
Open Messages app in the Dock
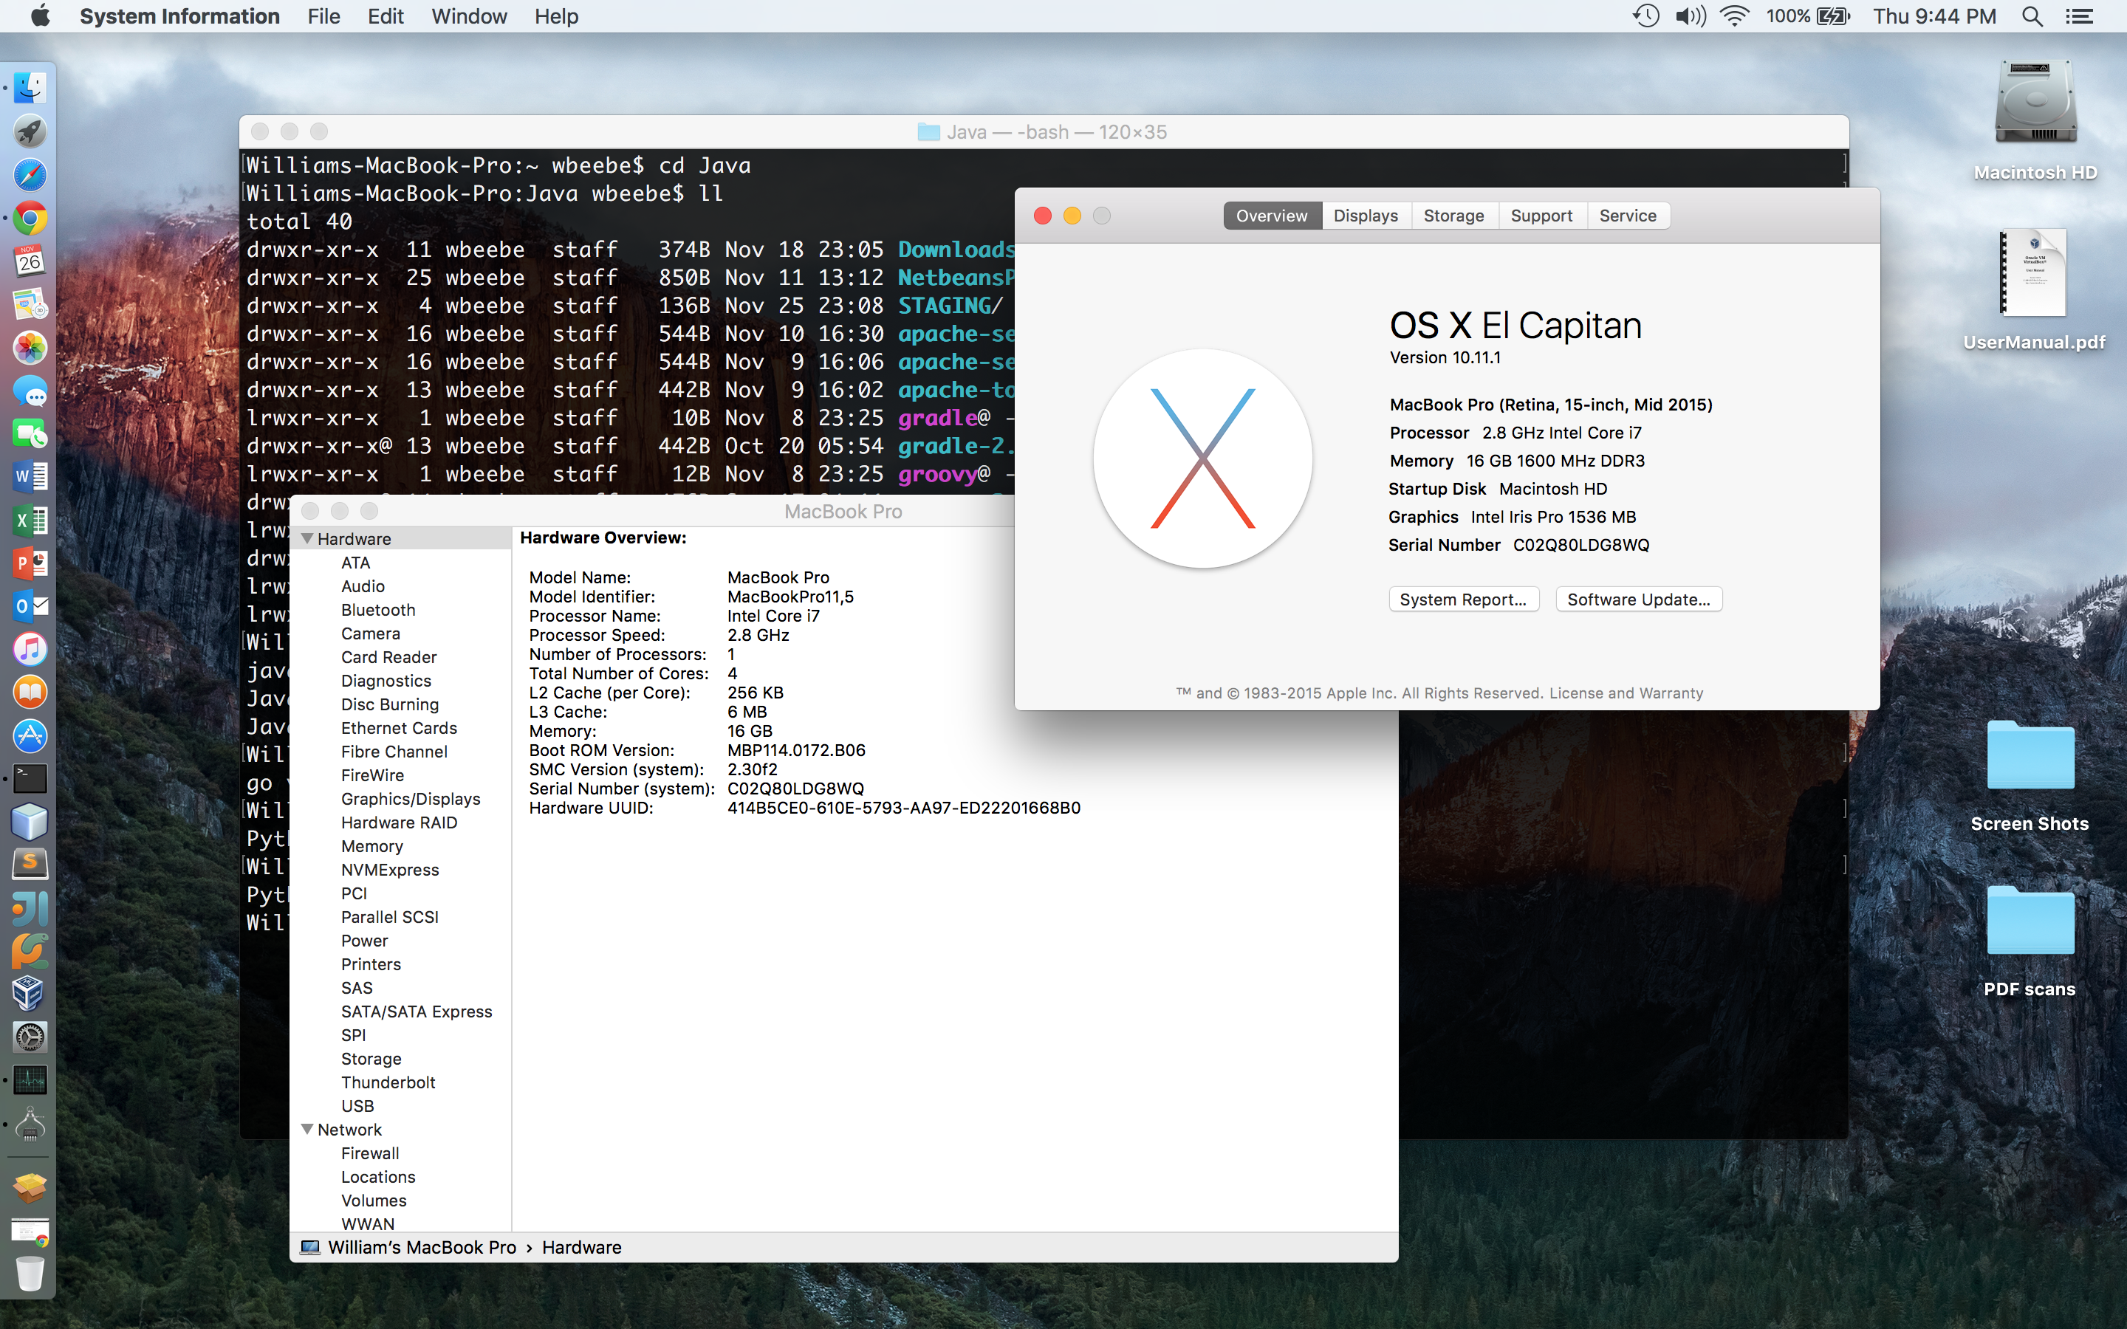point(30,391)
